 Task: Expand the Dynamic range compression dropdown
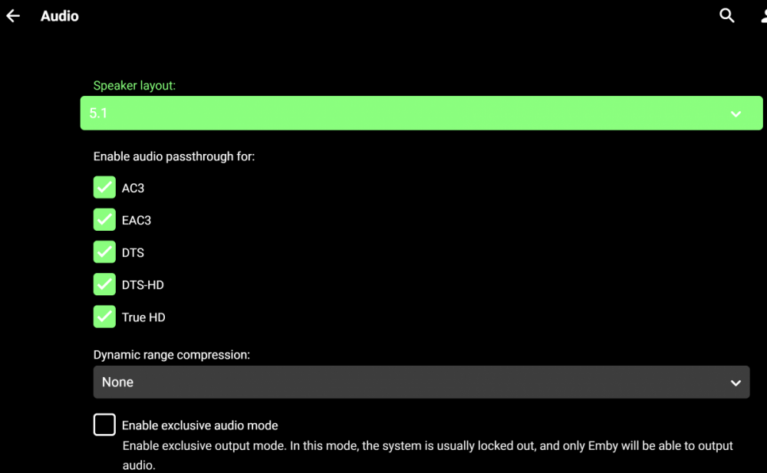pyautogui.click(x=421, y=382)
